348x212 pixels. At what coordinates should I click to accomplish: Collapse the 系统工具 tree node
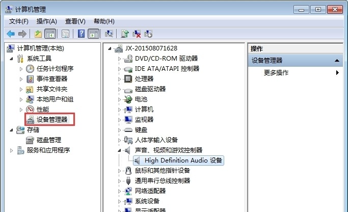11,59
